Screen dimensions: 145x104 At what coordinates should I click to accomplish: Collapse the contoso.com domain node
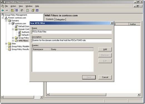coord(9,23)
